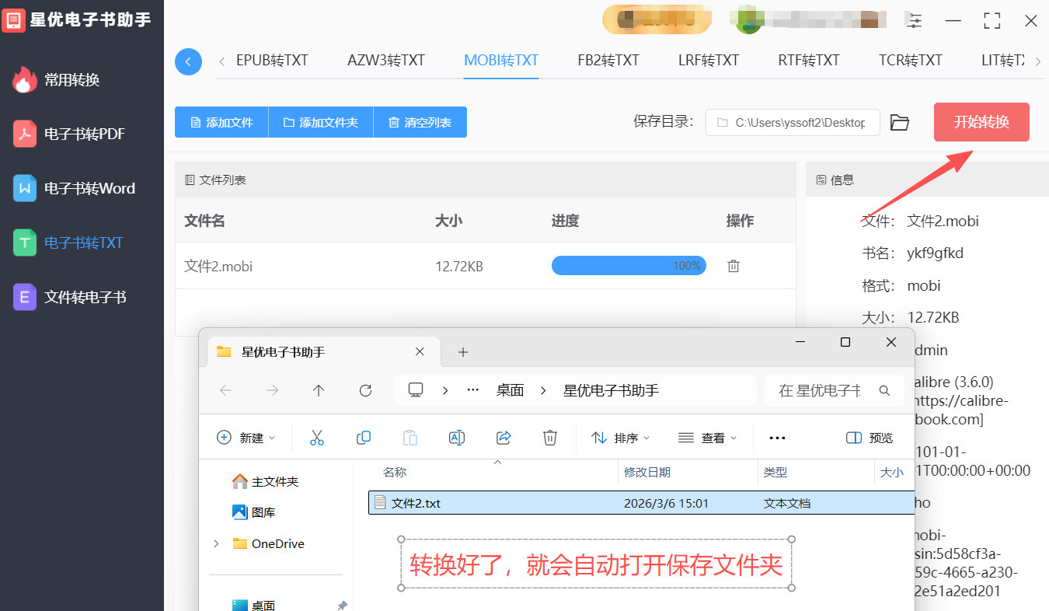The height and width of the screenshot is (611, 1049).
Task: Expand the OneDrive tree node
Action: click(x=216, y=544)
